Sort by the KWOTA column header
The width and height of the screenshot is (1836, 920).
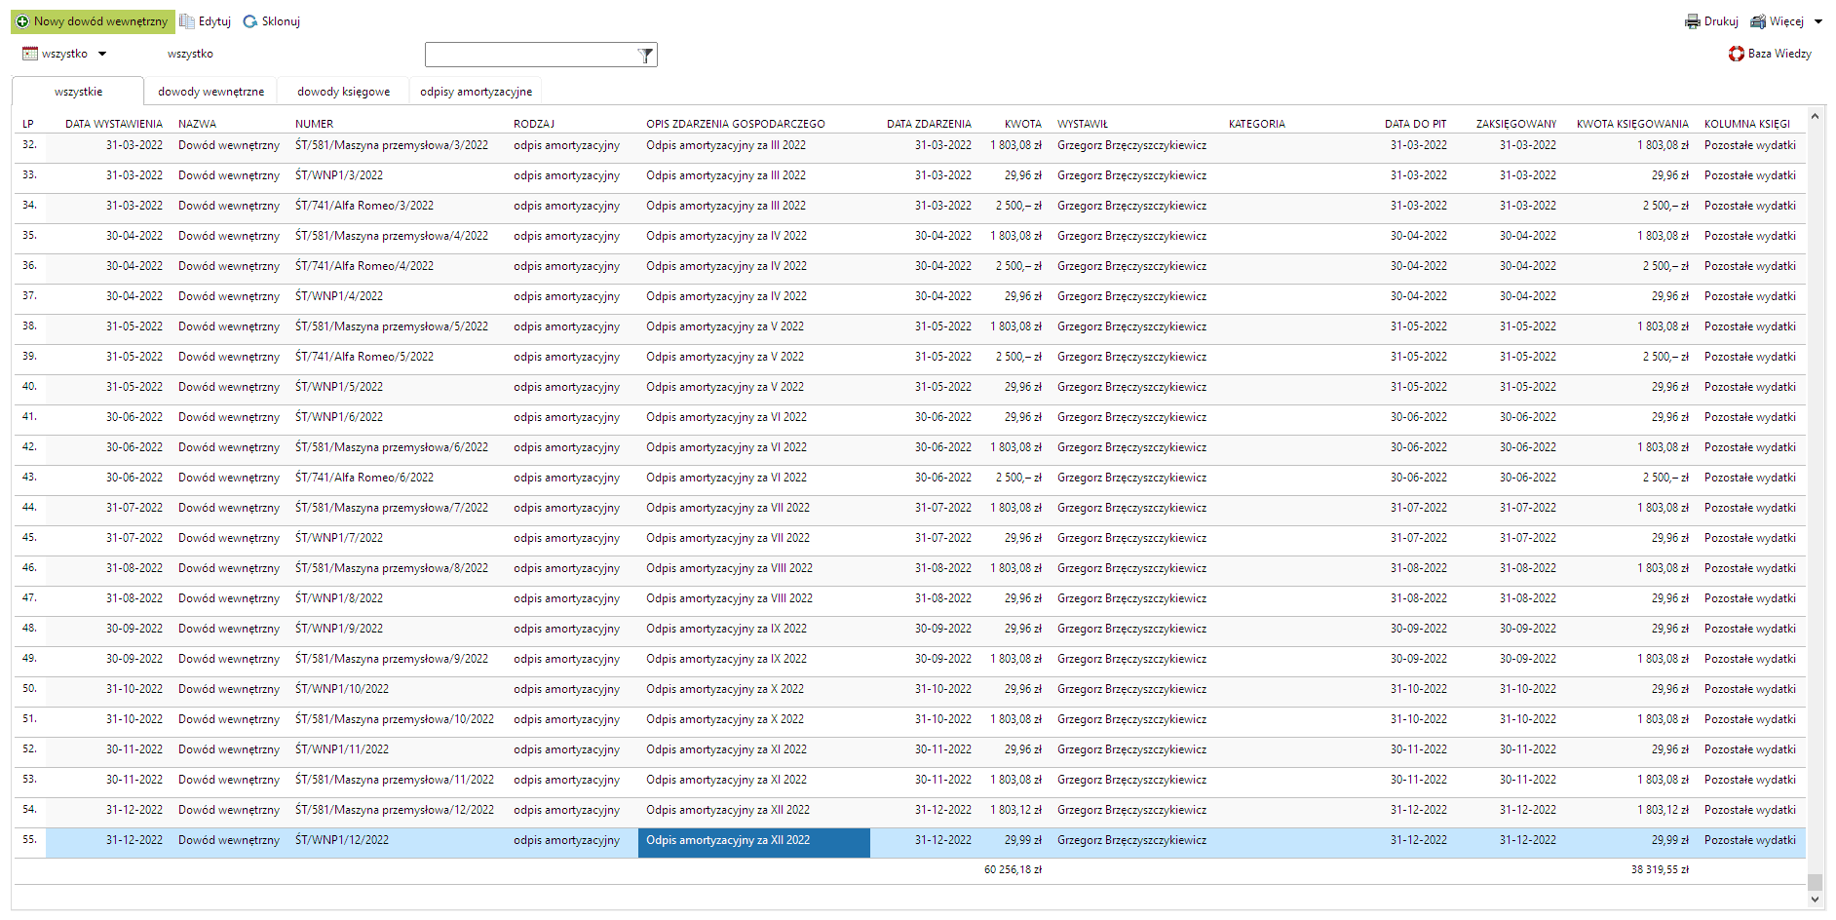(1022, 124)
